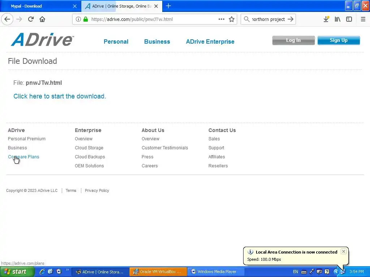
Task: Open the Business navigation menu
Action: [x=157, y=42]
